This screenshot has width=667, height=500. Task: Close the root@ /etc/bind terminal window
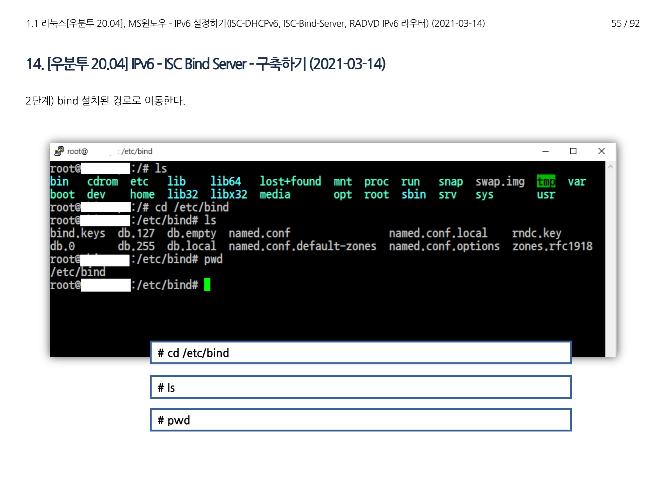[x=601, y=151]
